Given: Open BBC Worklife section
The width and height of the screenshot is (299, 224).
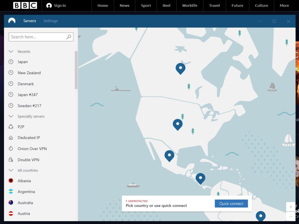Looking at the screenshot, I should [x=190, y=6].
